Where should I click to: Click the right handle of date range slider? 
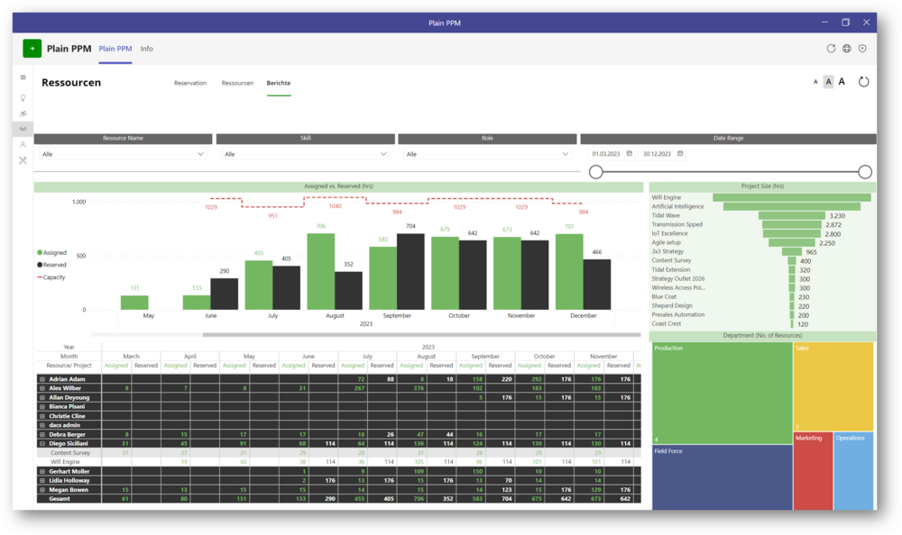[864, 172]
